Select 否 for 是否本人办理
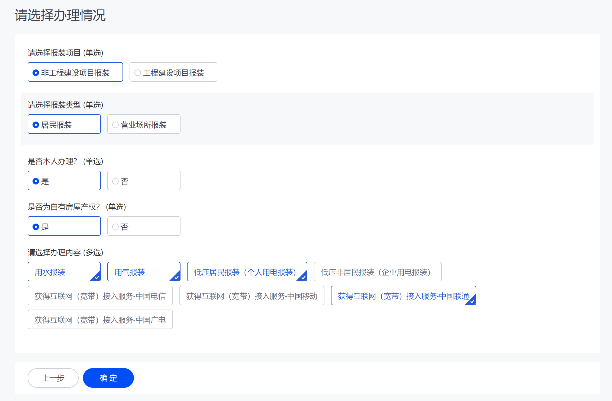This screenshot has height=401, width=612. tap(144, 181)
